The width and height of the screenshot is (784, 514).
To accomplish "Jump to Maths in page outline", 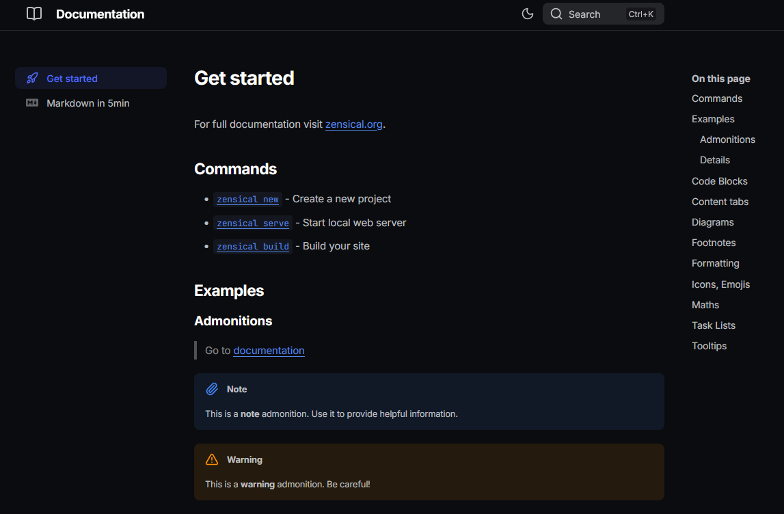I will 705,304.
